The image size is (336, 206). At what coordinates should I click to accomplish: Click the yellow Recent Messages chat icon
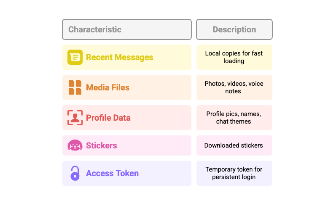pos(75,57)
